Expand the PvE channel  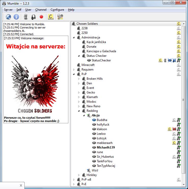pos(74,184)
